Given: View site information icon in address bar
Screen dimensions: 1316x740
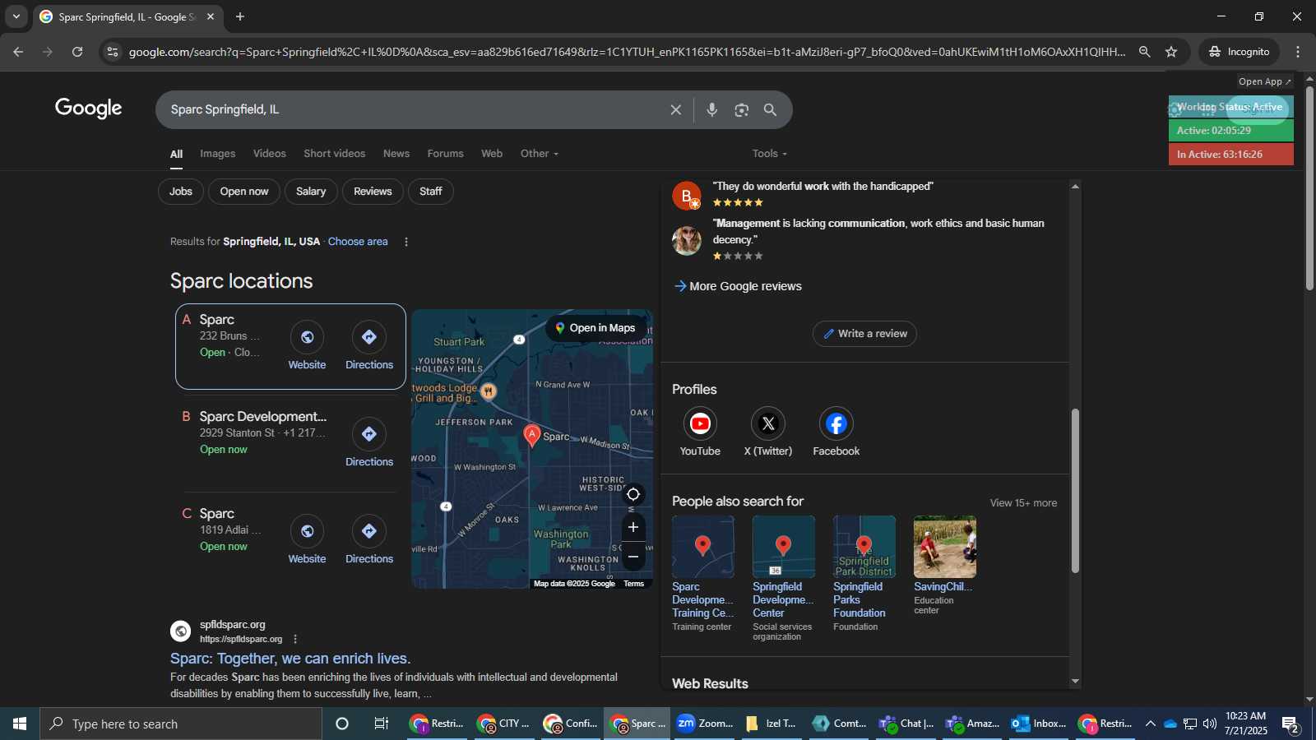Looking at the screenshot, I should tap(113, 52).
